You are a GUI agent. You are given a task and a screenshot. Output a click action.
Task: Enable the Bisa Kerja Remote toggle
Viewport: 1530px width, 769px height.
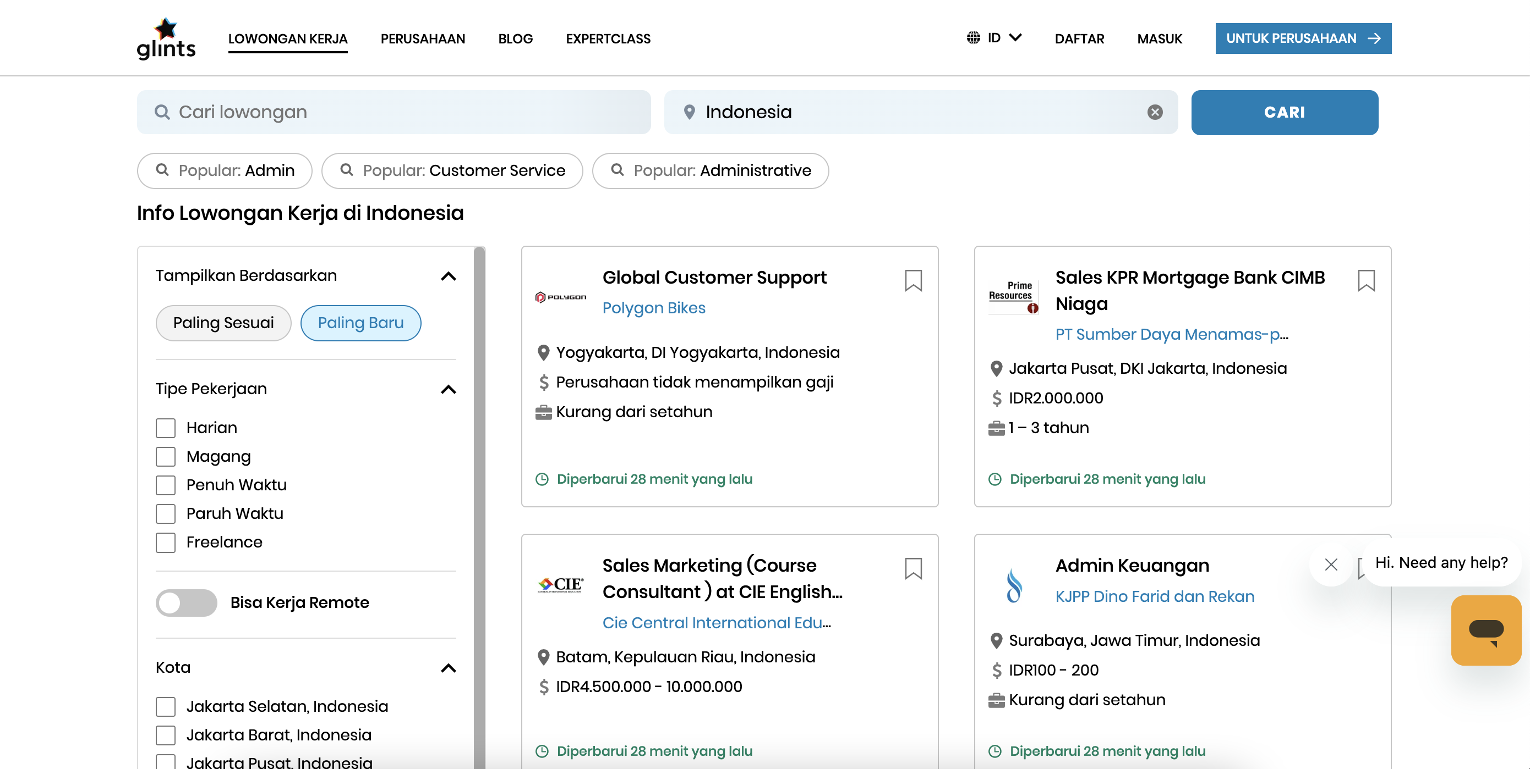click(x=187, y=602)
